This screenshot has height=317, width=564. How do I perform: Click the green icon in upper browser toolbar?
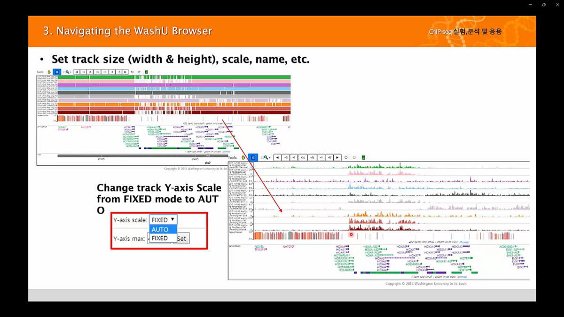(146, 72)
